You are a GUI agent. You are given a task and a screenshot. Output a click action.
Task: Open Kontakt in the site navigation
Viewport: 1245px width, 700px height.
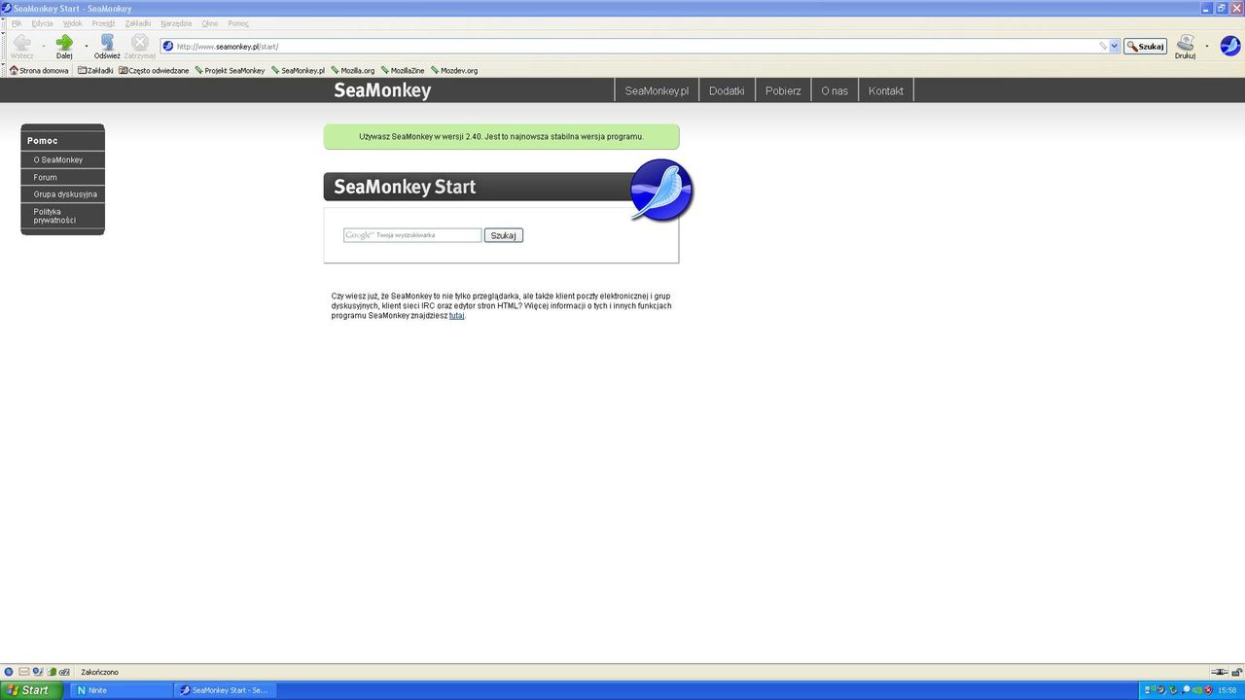[886, 90]
